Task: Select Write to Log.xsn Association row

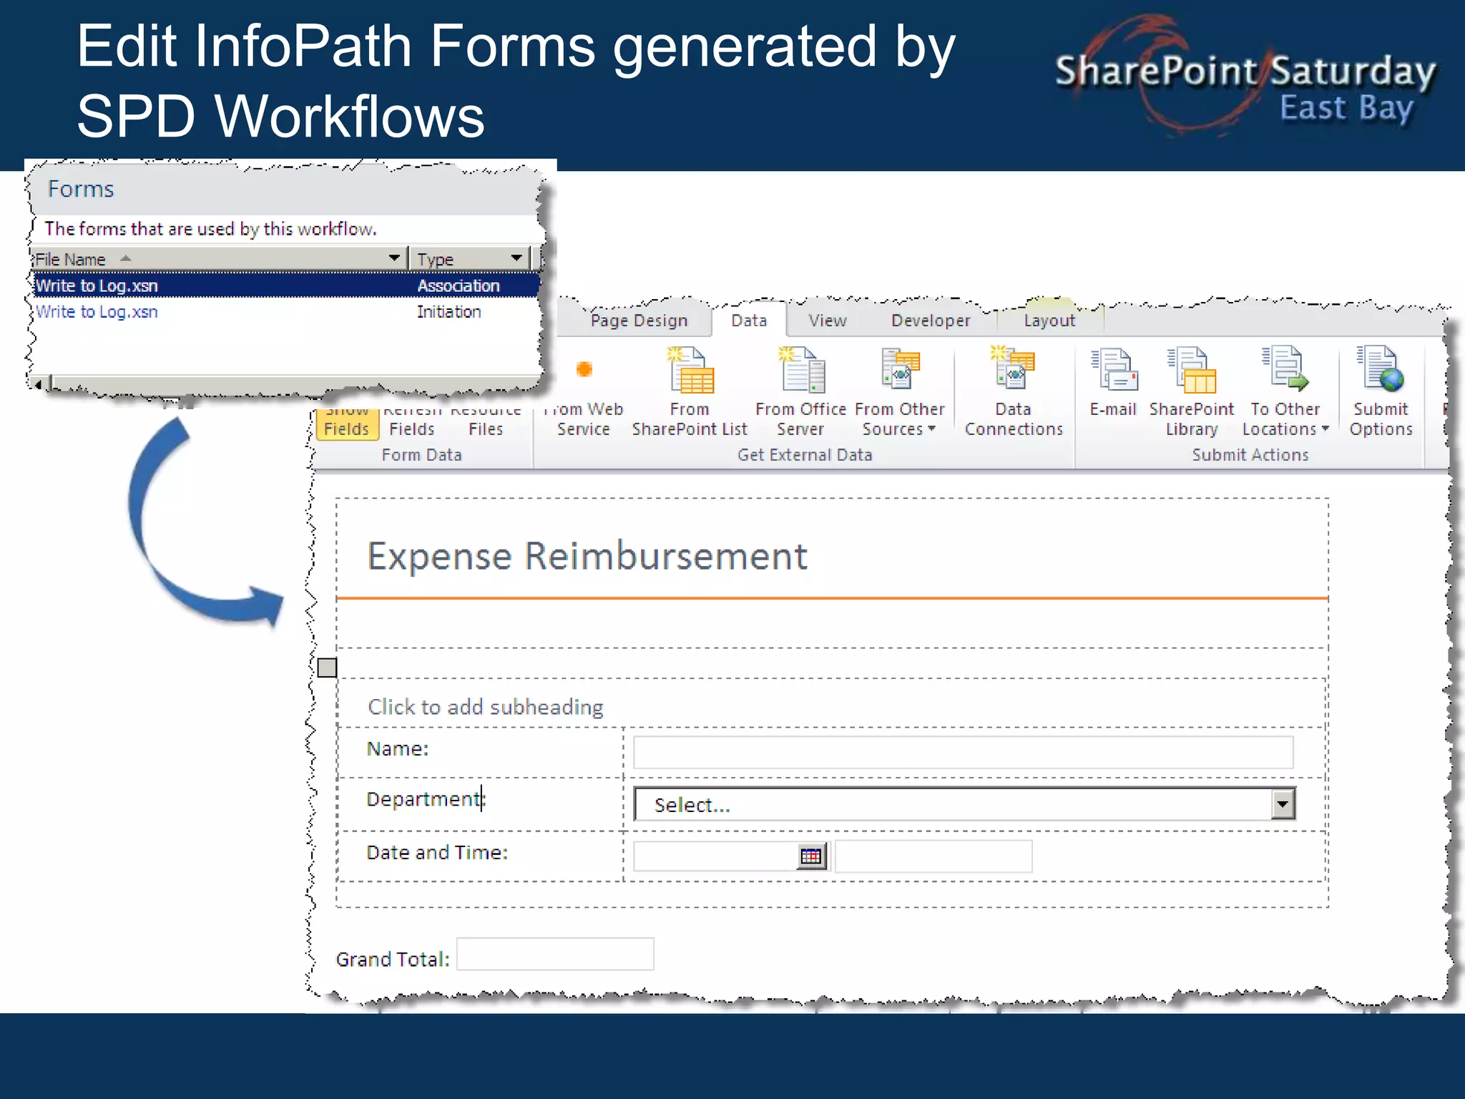Action: click(286, 285)
